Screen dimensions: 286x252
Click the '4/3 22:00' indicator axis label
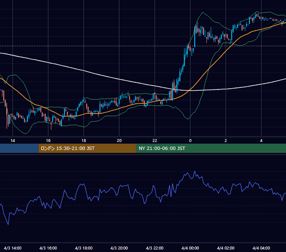pos(155,248)
